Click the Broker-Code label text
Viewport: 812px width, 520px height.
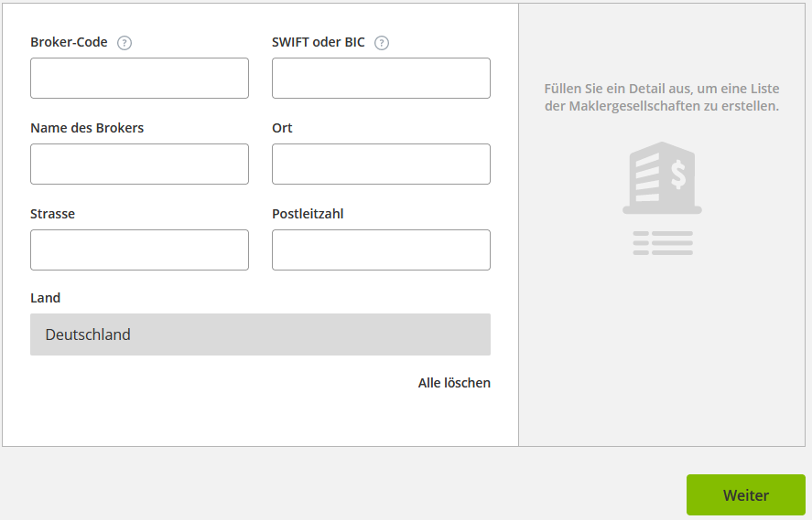pos(69,42)
